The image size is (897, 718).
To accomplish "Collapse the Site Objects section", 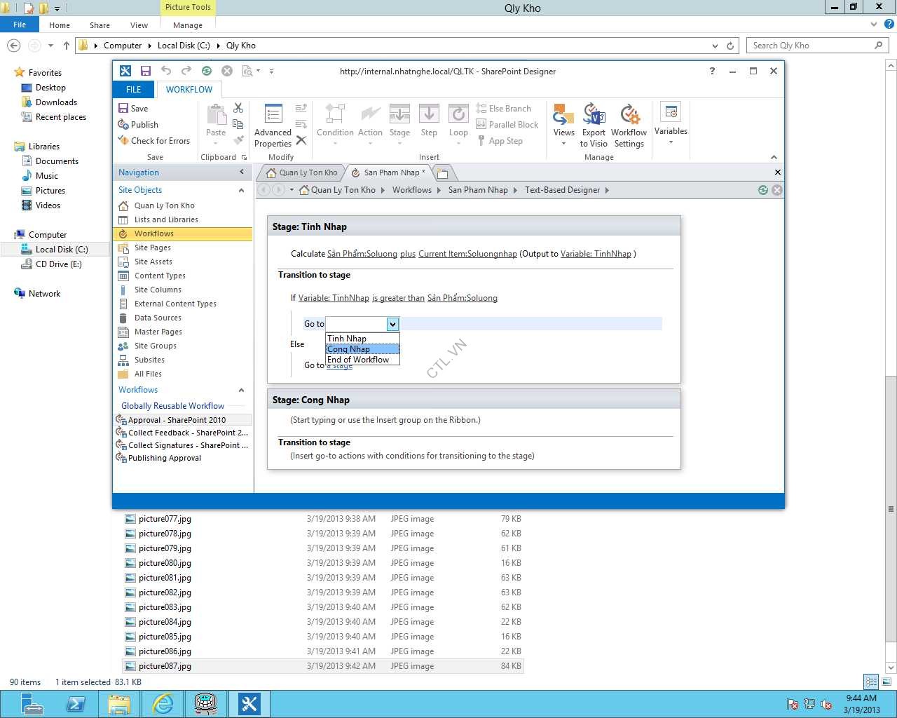I will click(x=242, y=190).
